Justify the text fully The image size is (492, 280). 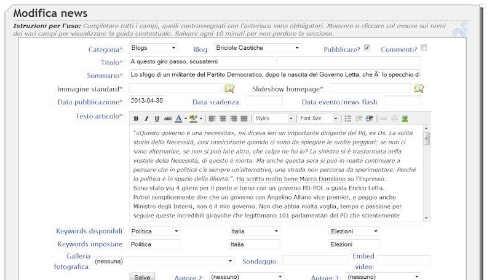[244, 119]
